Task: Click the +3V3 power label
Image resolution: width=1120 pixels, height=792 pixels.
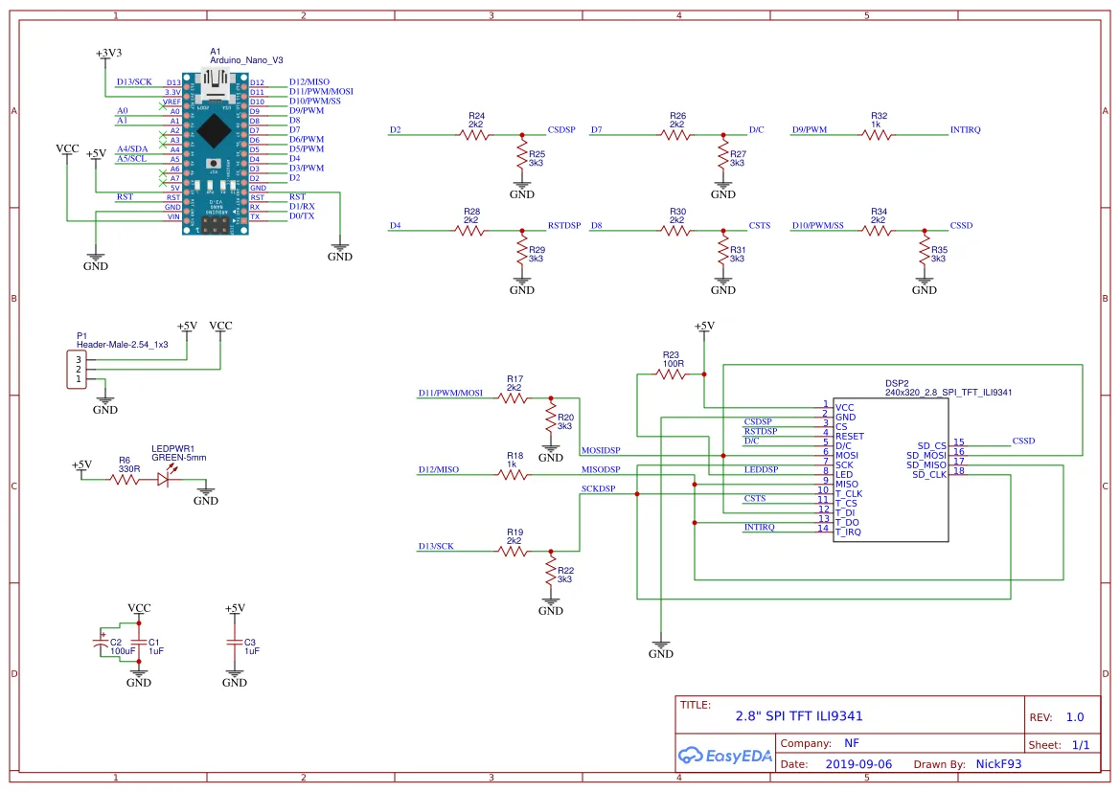Action: pos(108,53)
